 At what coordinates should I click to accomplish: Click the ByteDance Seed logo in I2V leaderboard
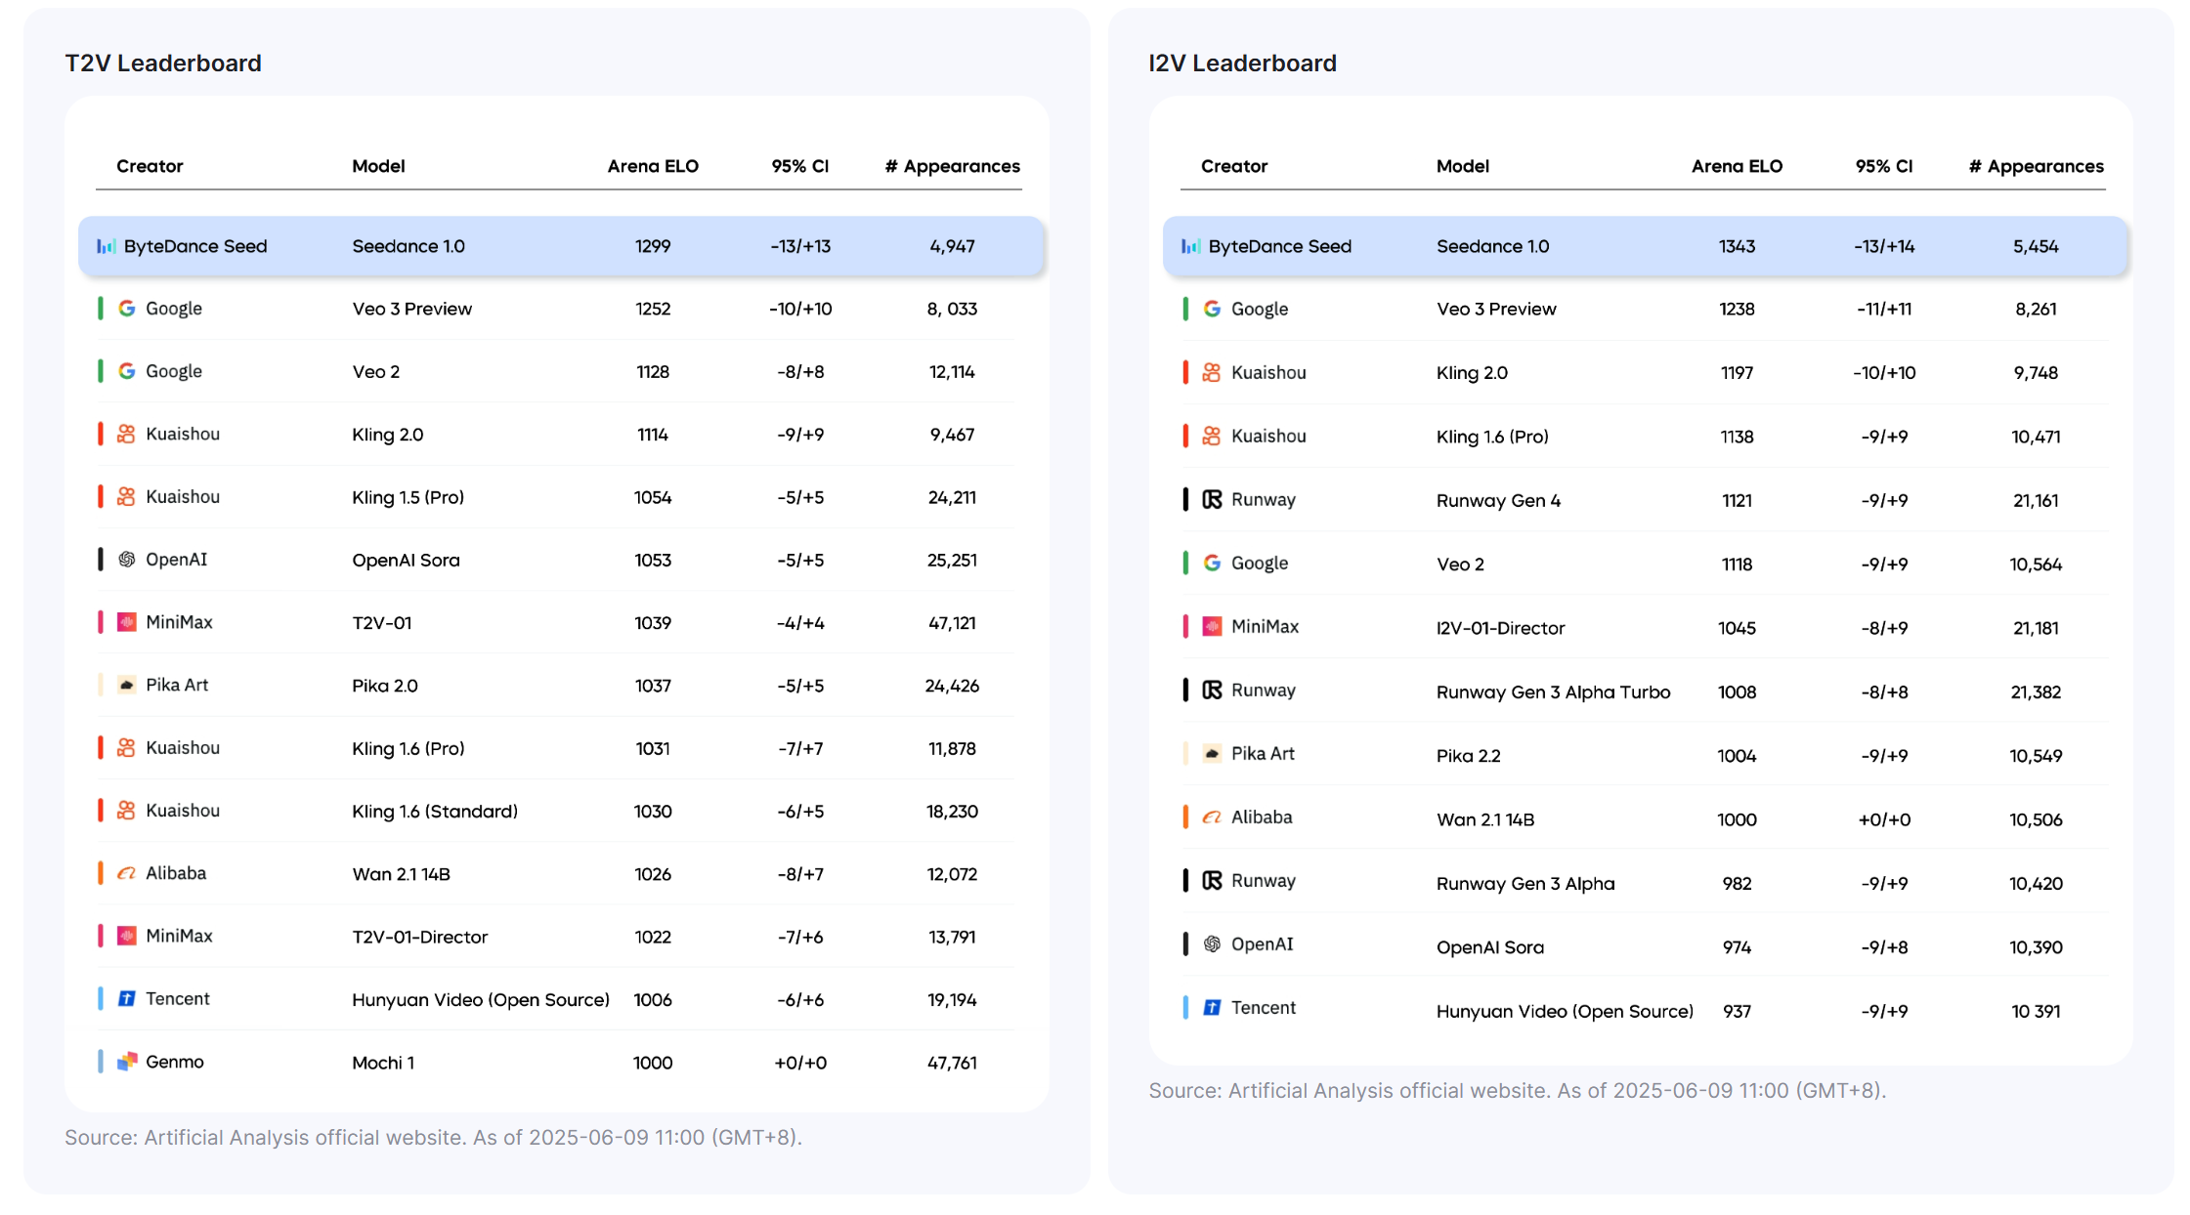click(1190, 246)
